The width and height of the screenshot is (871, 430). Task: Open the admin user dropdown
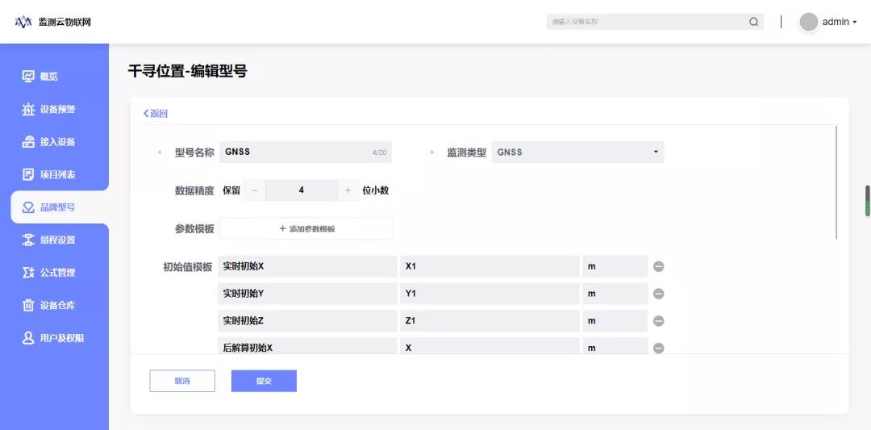coord(840,23)
